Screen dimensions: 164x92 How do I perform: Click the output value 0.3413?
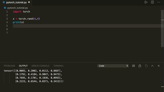pos(55,81)
